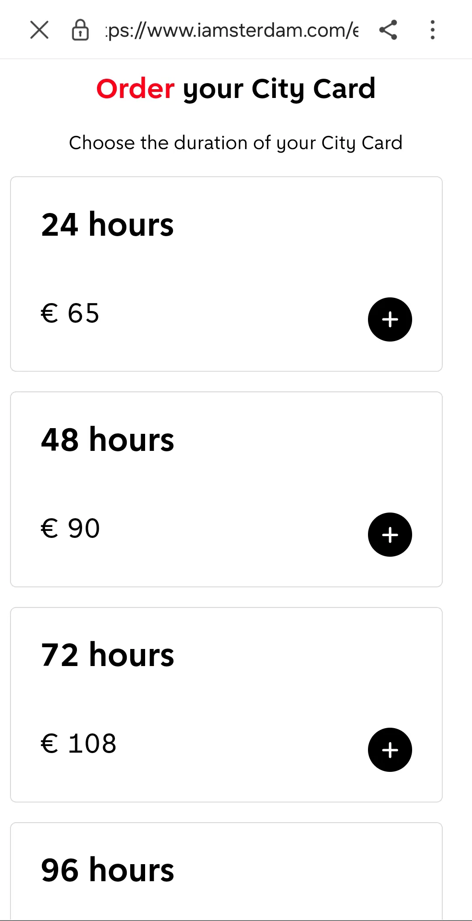Image resolution: width=472 pixels, height=921 pixels.
Task: Tap the site security lock icon
Action: [x=80, y=30]
